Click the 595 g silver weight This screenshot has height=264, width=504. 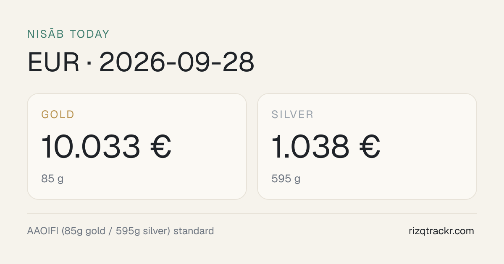[x=286, y=179]
